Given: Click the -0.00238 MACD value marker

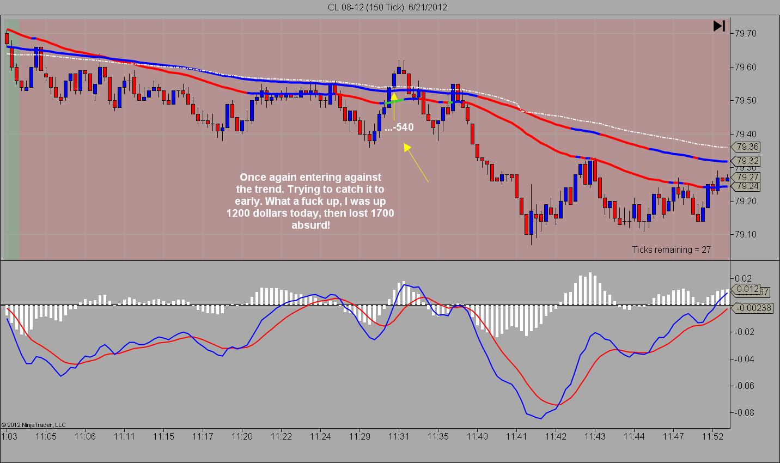Looking at the screenshot, I should point(752,308).
